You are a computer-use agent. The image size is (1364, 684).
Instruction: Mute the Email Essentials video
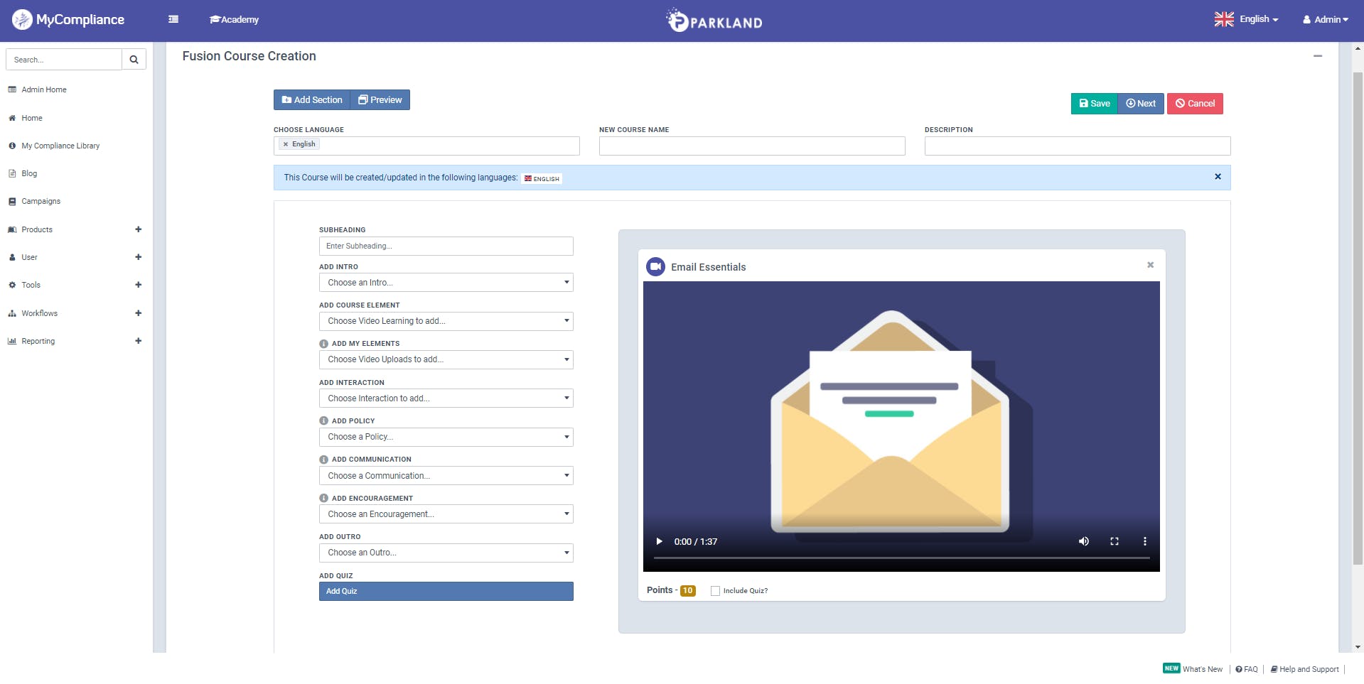pos(1083,541)
